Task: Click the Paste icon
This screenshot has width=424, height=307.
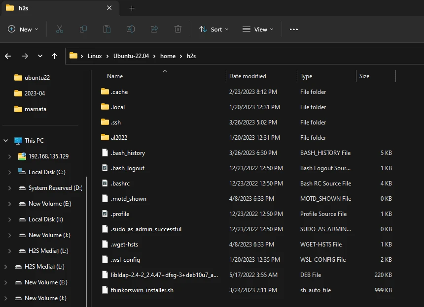Action: point(107,29)
